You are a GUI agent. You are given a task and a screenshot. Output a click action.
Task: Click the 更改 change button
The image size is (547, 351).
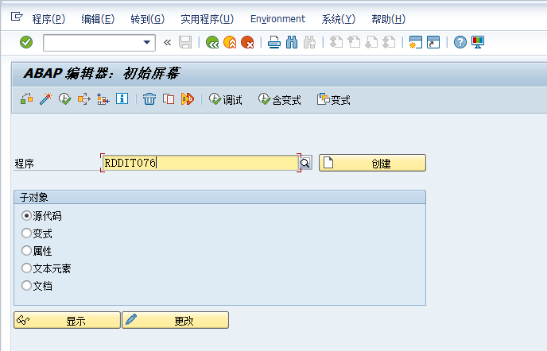coord(175,320)
